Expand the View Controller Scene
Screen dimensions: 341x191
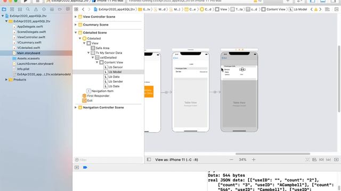[76, 16]
